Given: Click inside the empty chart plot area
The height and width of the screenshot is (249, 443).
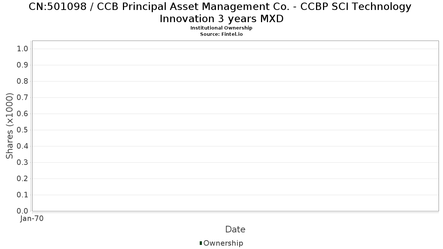Looking at the screenshot, I should pyautogui.click(x=235, y=126).
